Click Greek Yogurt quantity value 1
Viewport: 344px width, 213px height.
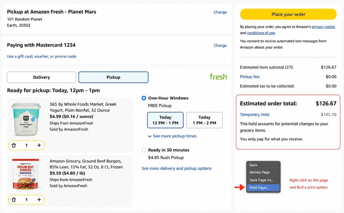pos(26,145)
